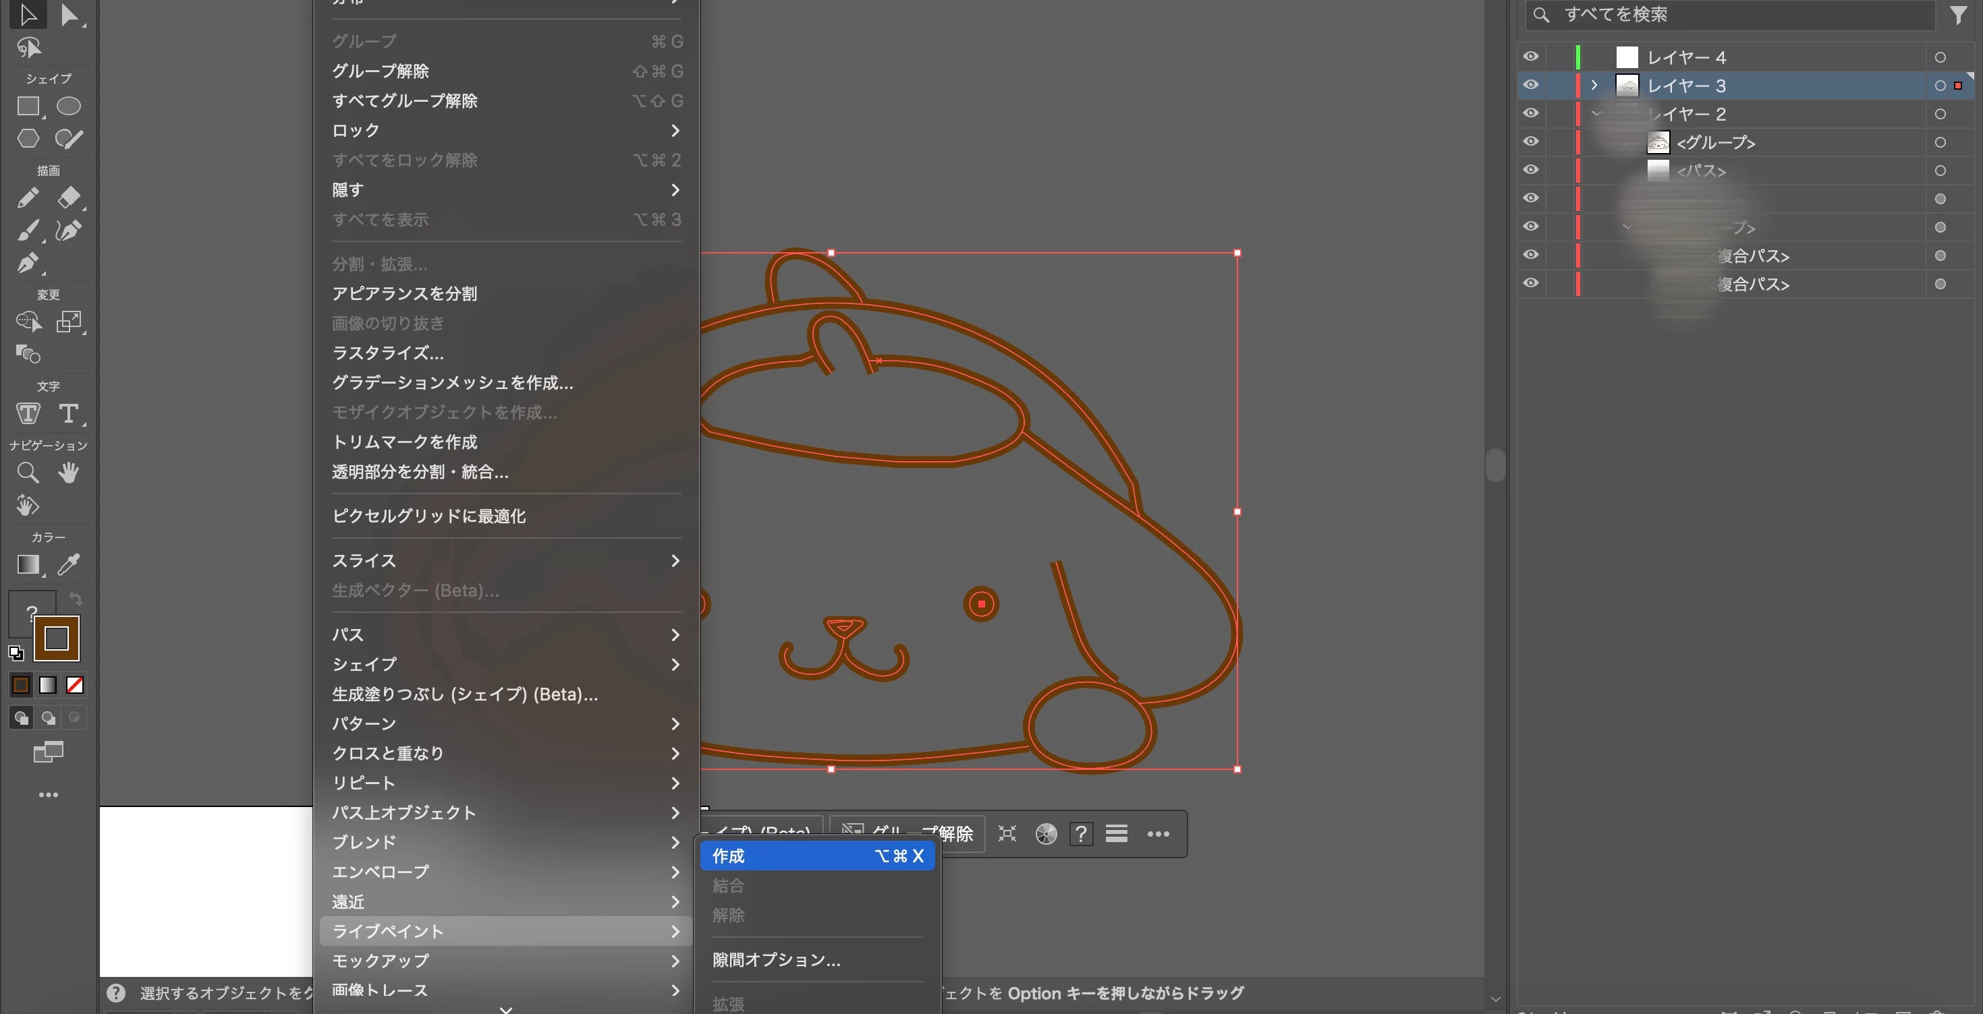Pick the Eraser tool
Screen dimensions: 1983x1014
point(69,198)
